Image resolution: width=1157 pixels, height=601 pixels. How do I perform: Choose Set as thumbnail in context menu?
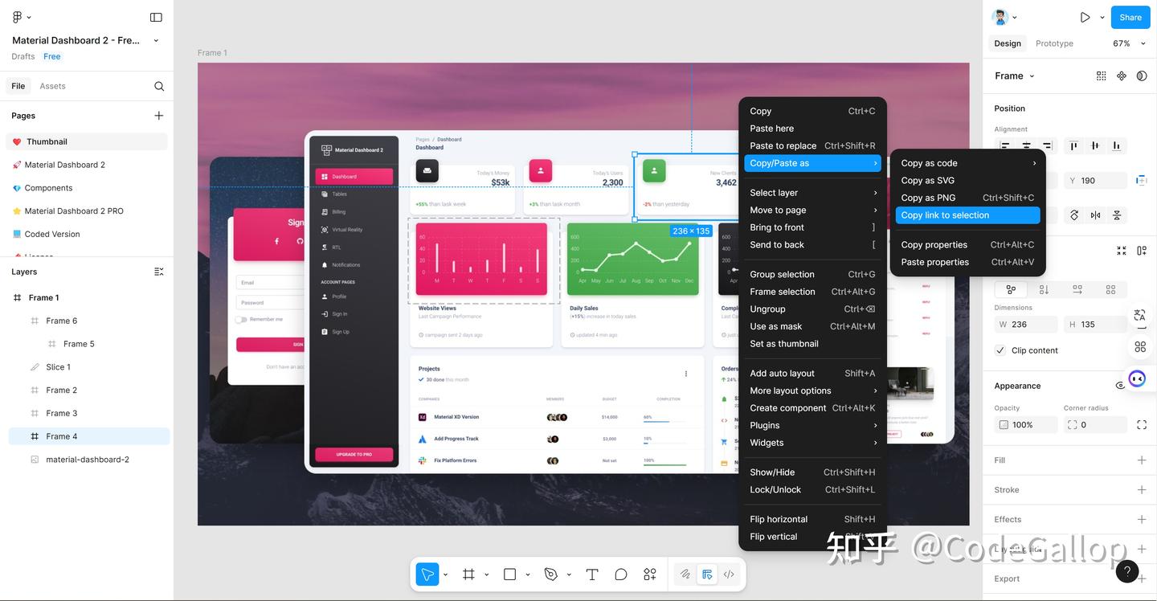click(812, 344)
